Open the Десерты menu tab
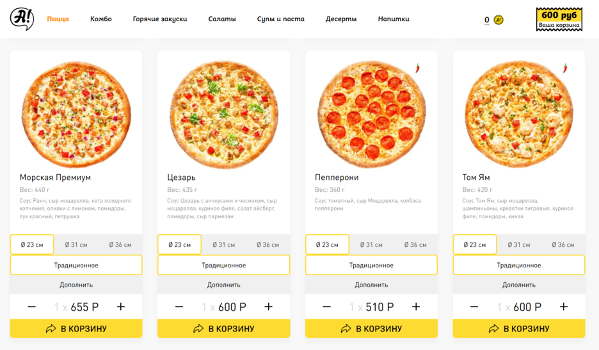This screenshot has width=599, height=350. [x=340, y=19]
